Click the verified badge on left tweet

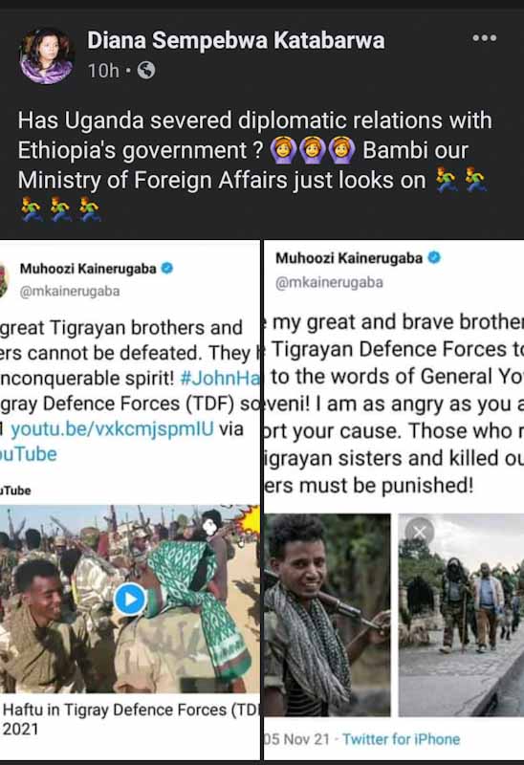(x=167, y=268)
